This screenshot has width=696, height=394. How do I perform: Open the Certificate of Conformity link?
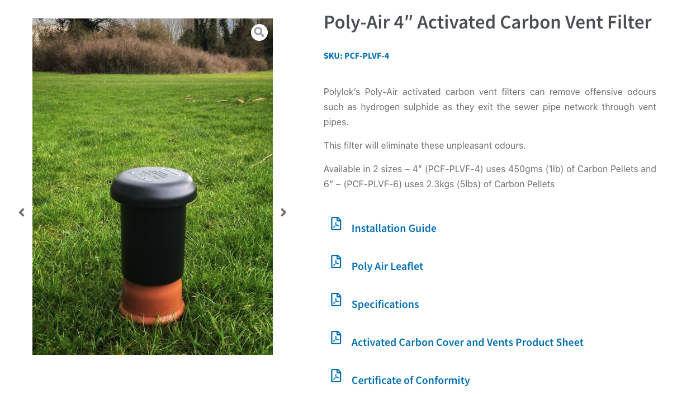coord(410,380)
